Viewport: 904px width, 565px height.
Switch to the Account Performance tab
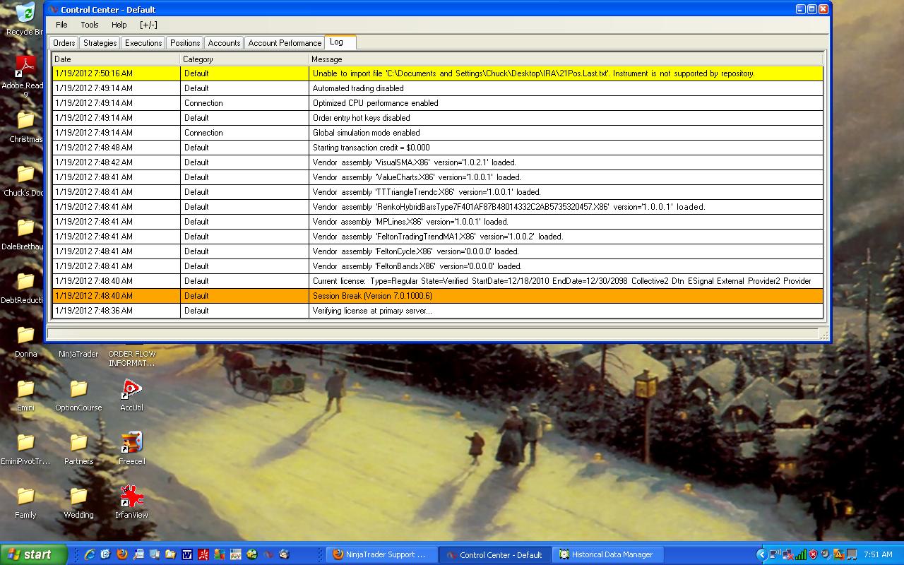(285, 43)
